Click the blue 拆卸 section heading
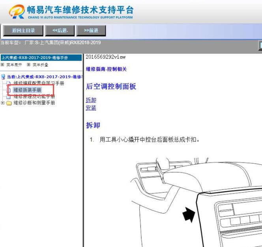Image resolution: width=262 pixels, height=247 pixels. pyautogui.click(x=93, y=125)
